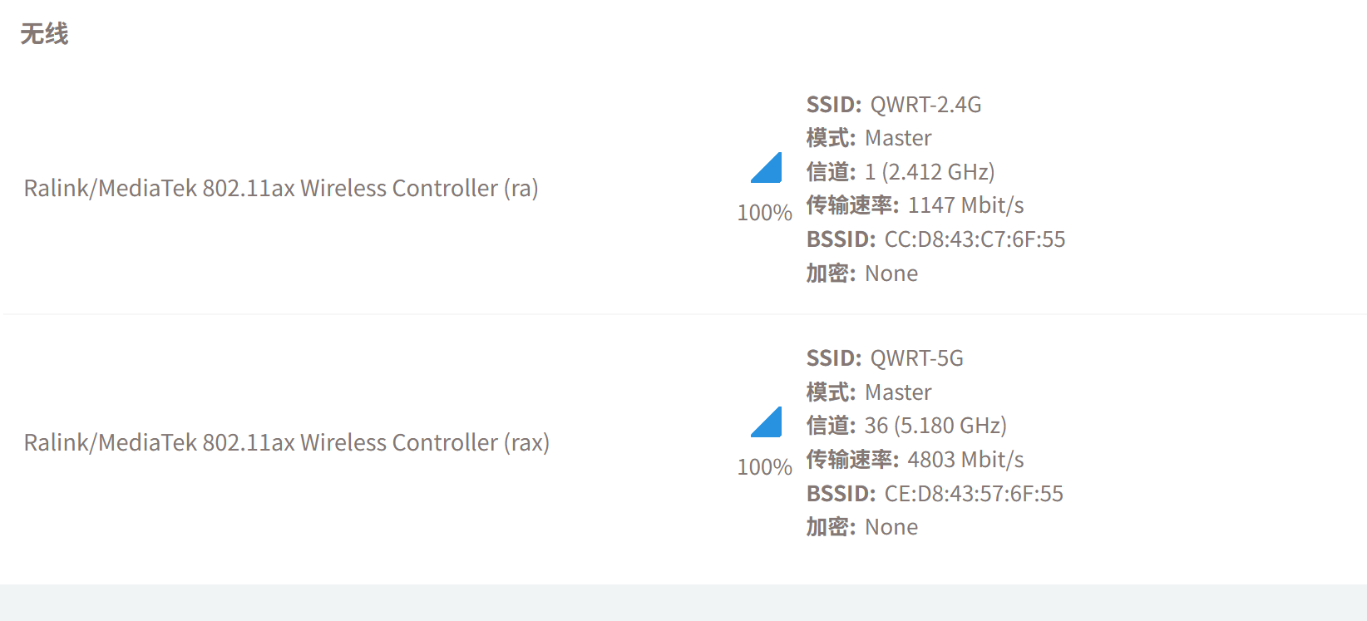Click the 100% signal label for ra
Viewport: 1367px width, 621px height.
[x=765, y=213]
